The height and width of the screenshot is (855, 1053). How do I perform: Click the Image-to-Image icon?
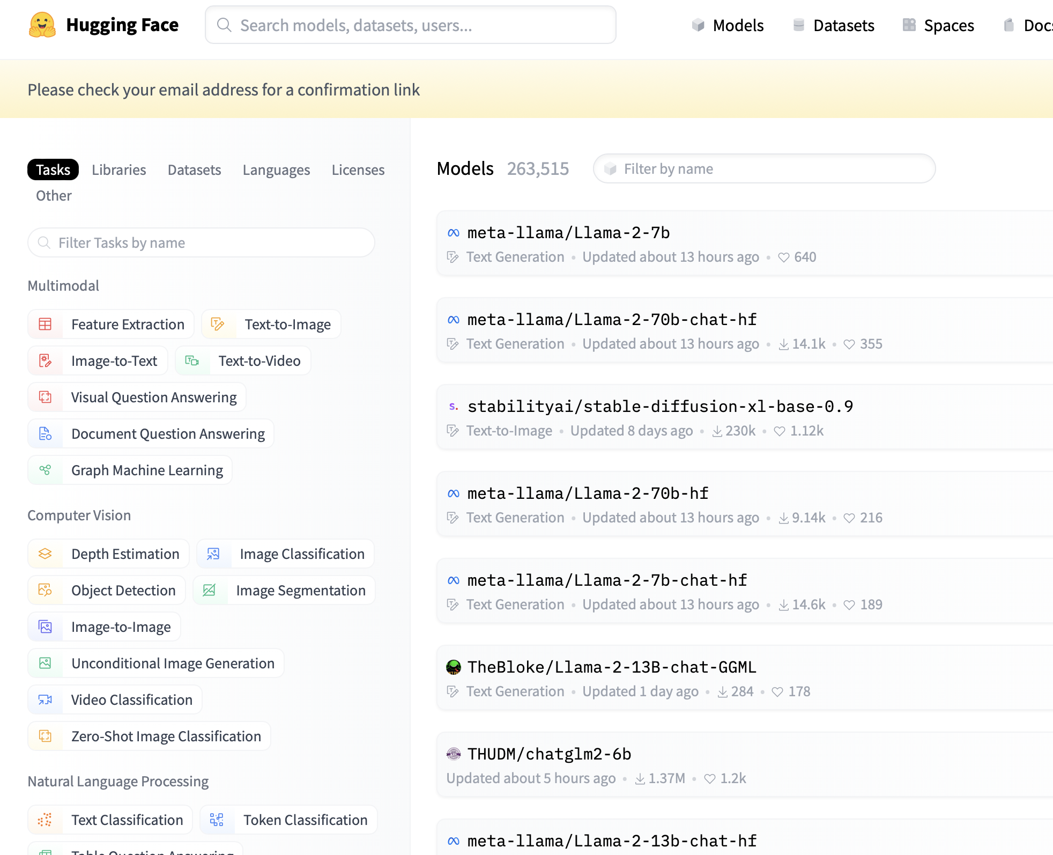(45, 627)
